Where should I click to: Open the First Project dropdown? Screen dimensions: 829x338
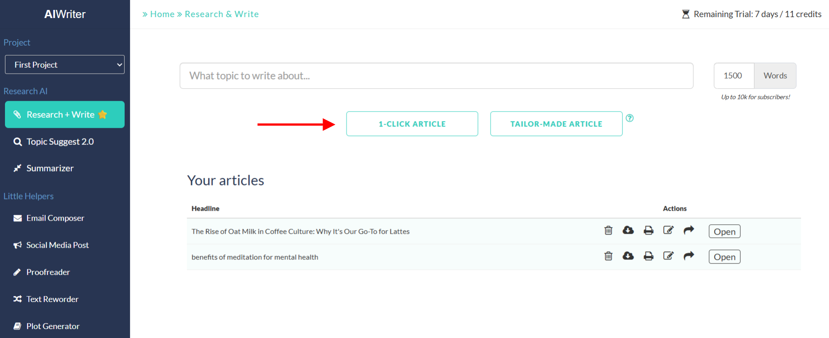pos(65,65)
